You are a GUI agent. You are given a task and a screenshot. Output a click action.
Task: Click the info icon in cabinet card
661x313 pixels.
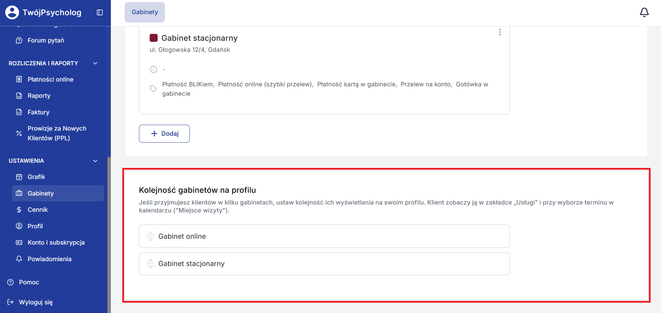tap(153, 69)
